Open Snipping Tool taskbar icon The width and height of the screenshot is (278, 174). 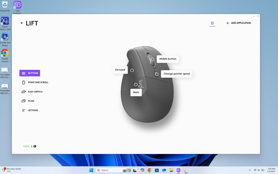tap(186, 172)
